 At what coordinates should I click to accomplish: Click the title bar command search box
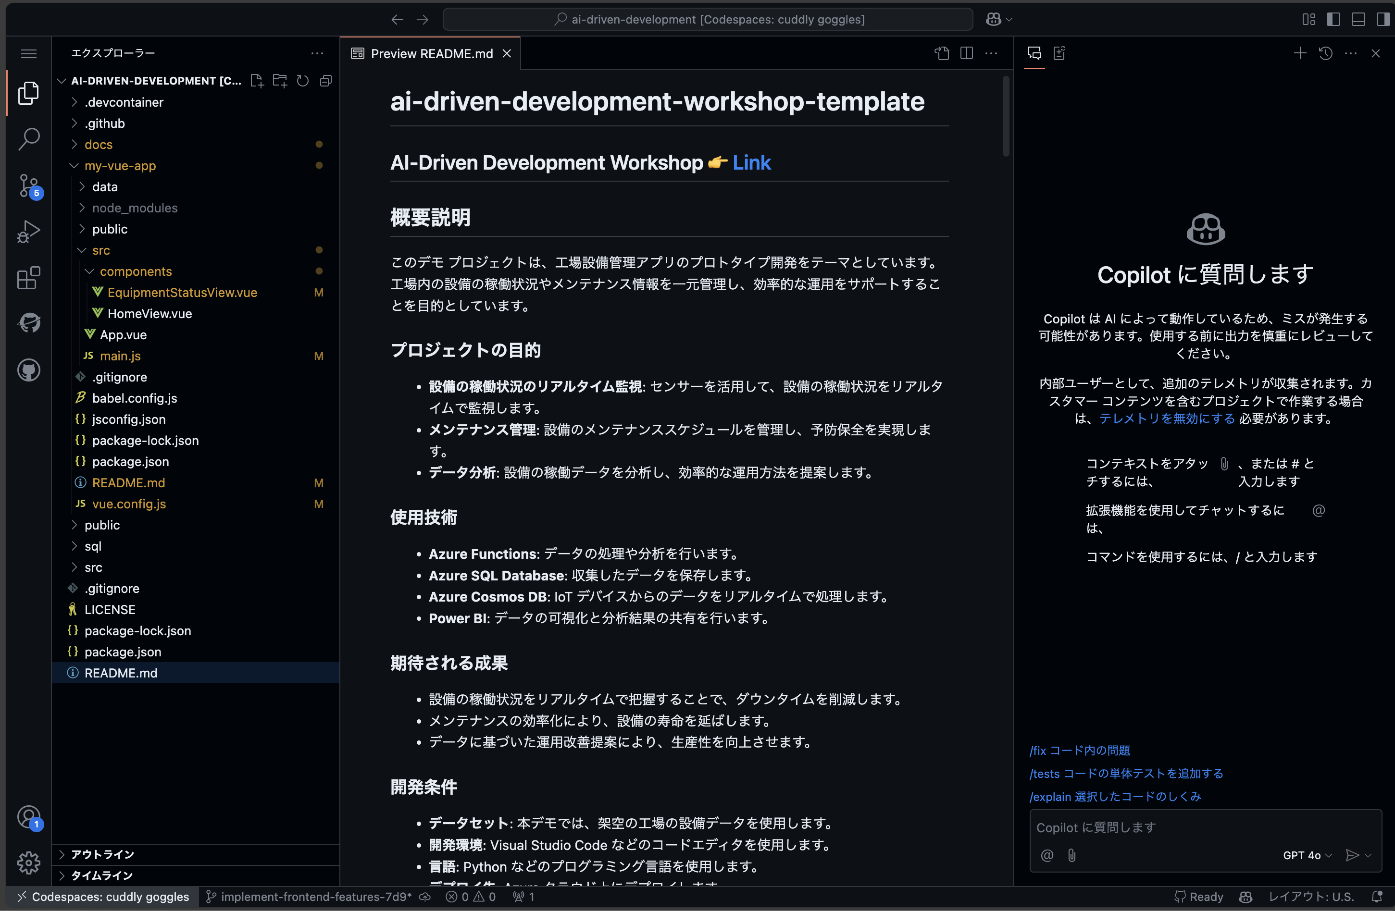point(708,19)
